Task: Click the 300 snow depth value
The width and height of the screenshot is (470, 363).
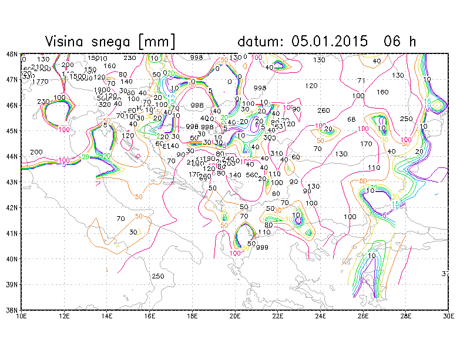Action: 270,137
